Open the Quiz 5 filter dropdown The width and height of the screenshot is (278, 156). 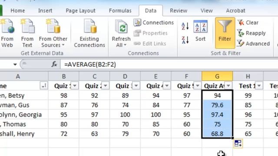(198, 86)
